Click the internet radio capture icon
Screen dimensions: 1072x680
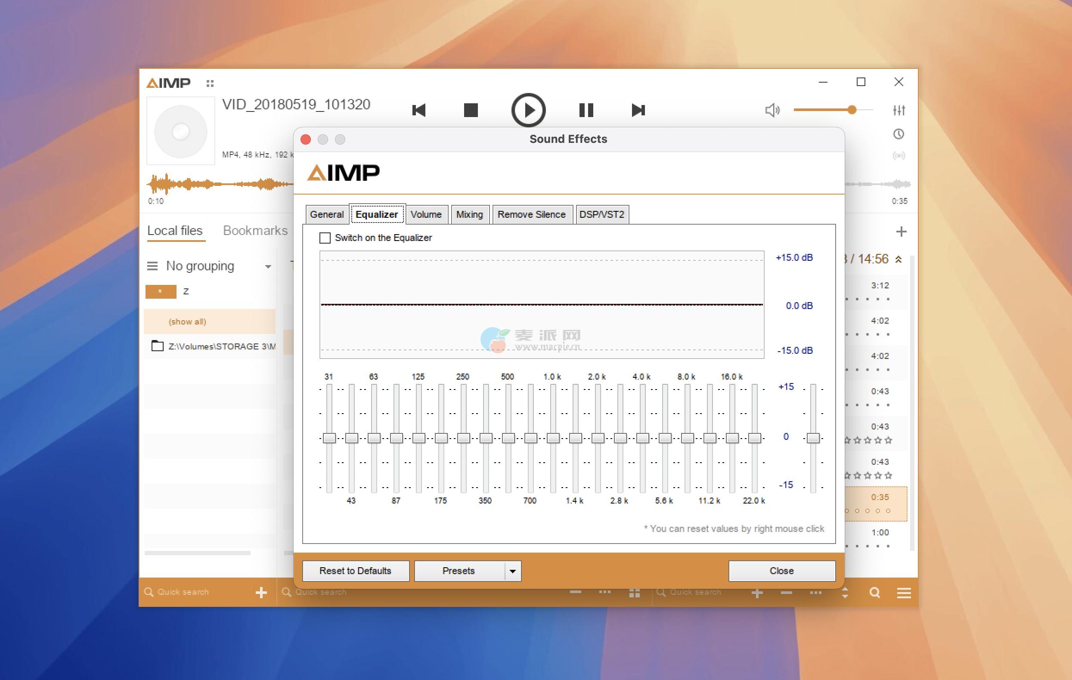[899, 155]
